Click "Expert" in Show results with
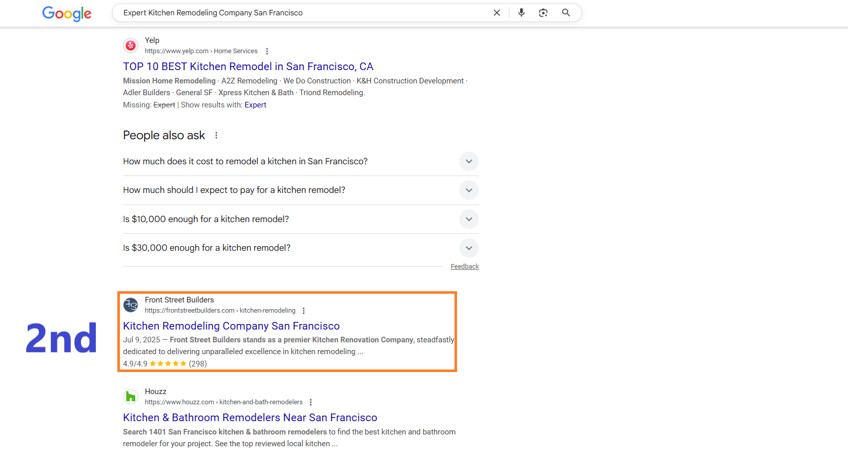Viewport: 848px width, 457px height. (255, 105)
